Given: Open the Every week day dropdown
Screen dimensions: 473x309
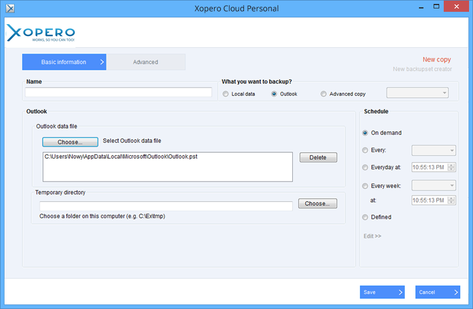Looking at the screenshot, I should (x=434, y=185).
